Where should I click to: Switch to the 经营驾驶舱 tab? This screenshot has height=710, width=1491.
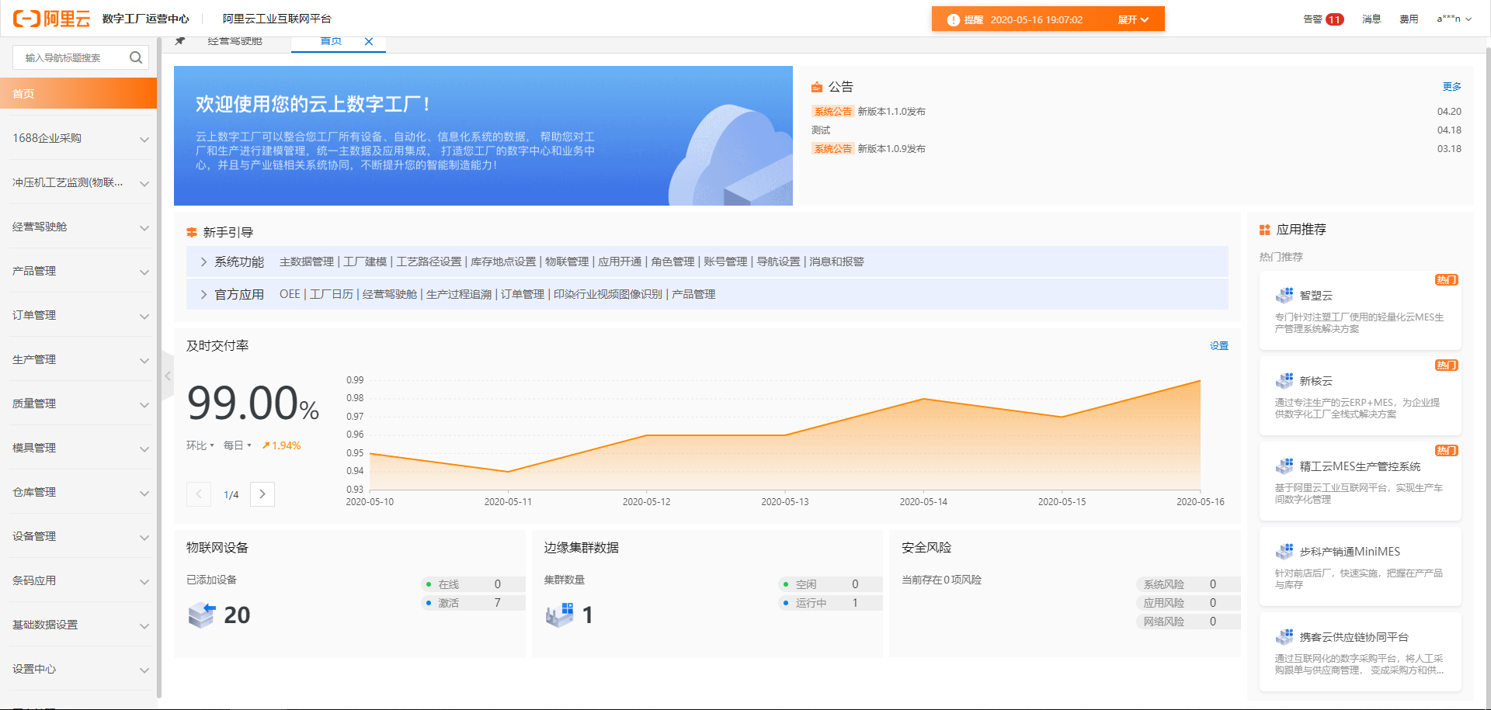(235, 41)
